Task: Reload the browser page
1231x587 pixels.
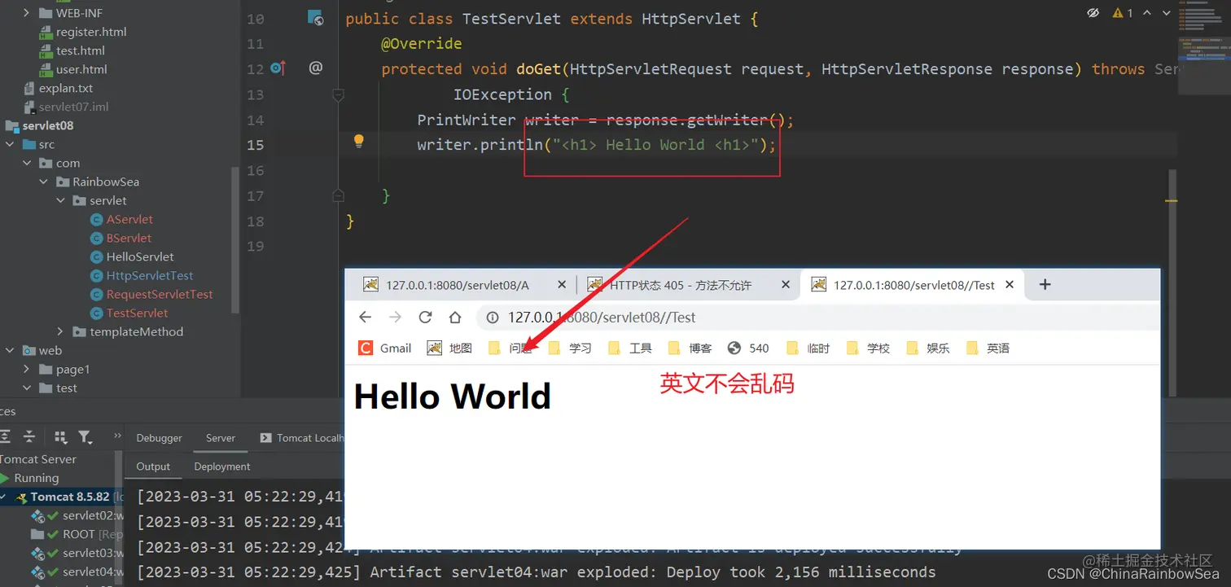Action: [425, 318]
